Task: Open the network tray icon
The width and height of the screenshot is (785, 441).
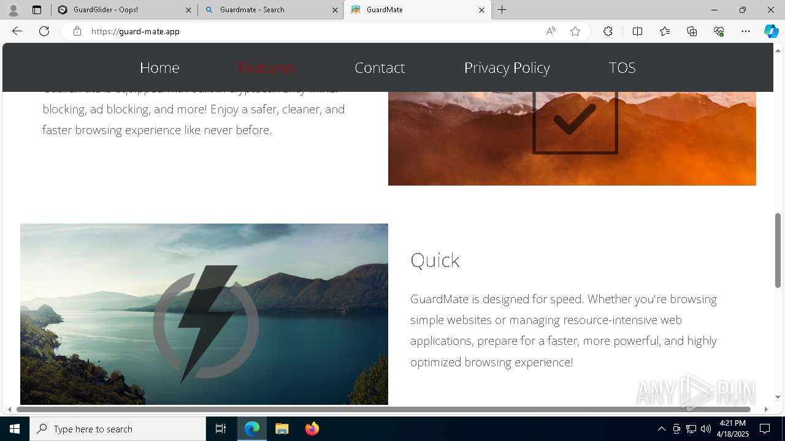Action: click(691, 429)
